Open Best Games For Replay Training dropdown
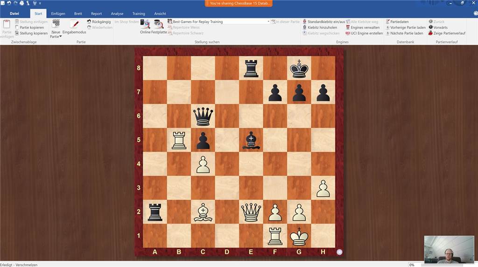Viewport: 478px width, 267px height. pyautogui.click(x=268, y=21)
